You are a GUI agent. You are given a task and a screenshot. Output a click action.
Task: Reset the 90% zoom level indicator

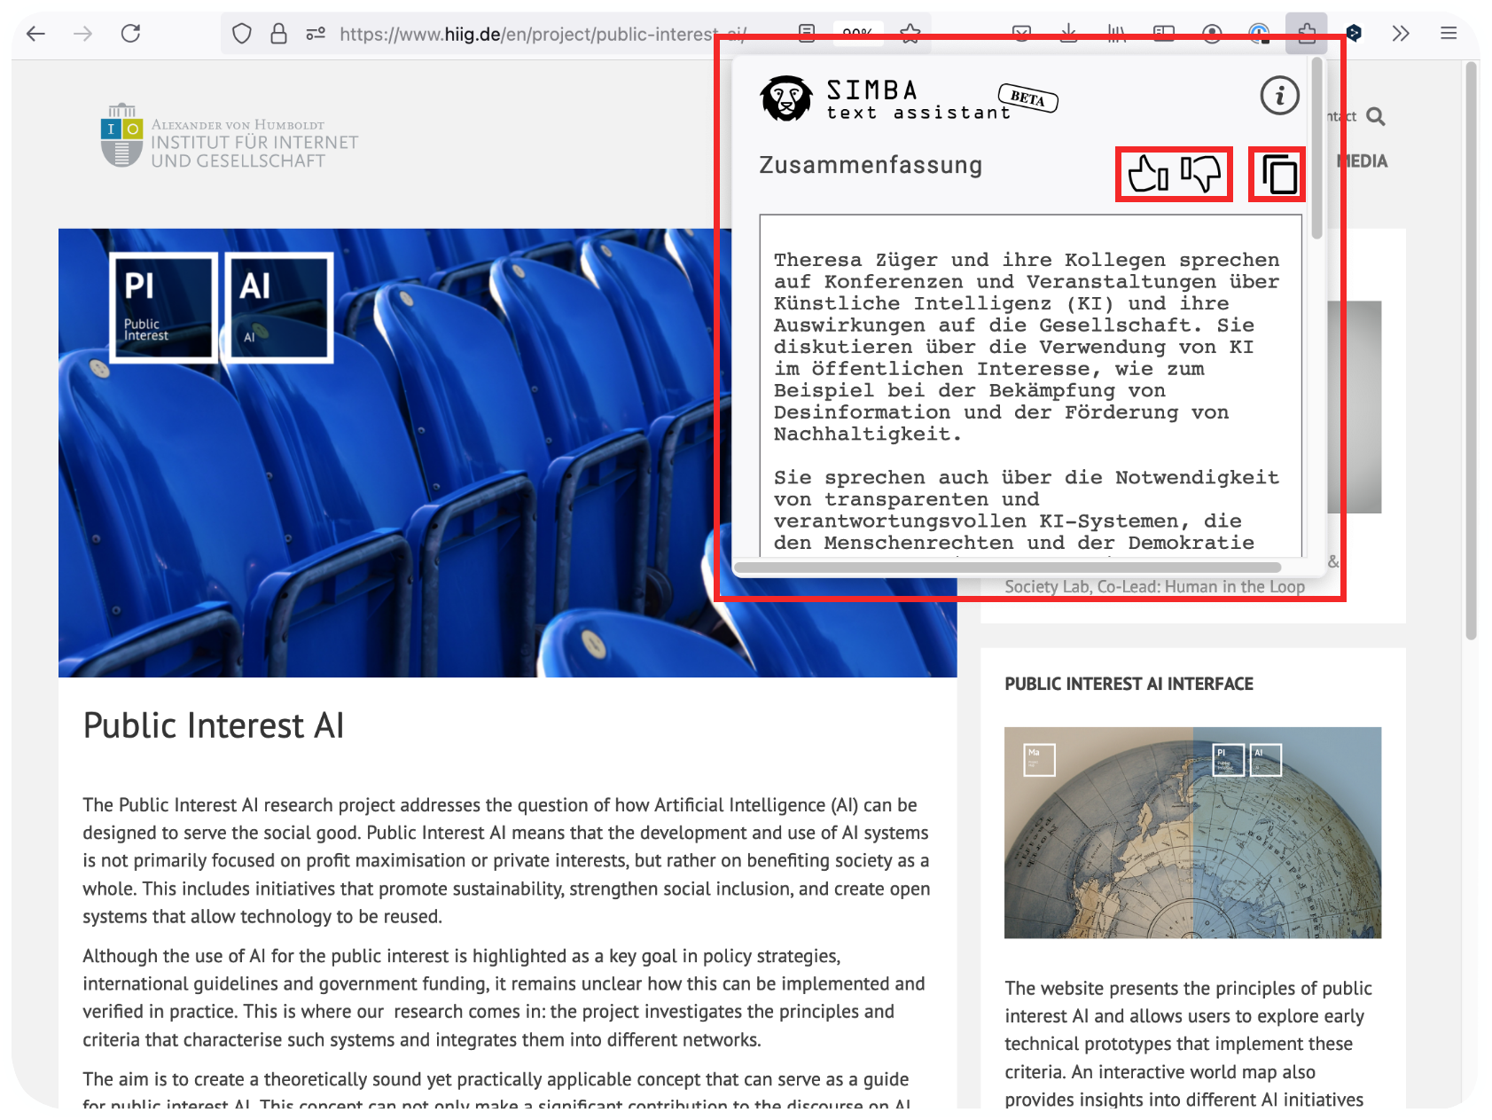point(857,33)
